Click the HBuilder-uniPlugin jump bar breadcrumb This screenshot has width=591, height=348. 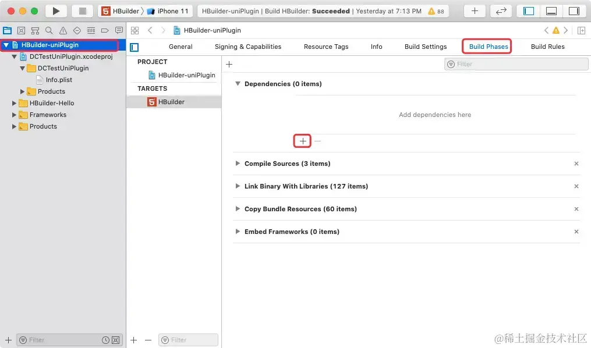pos(207,30)
